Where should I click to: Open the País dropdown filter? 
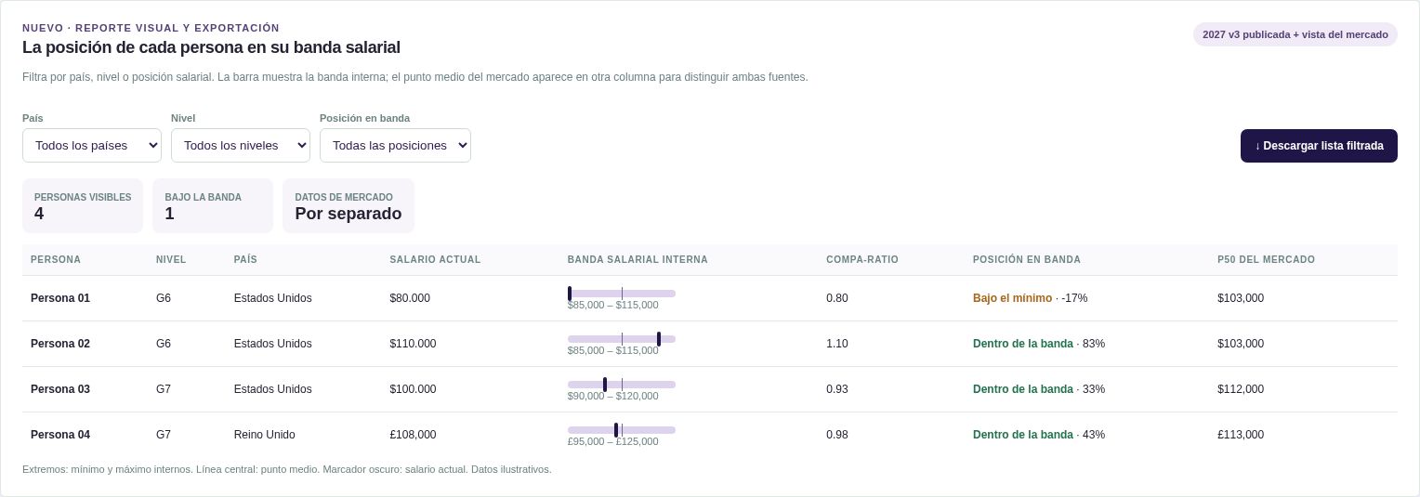[92, 145]
